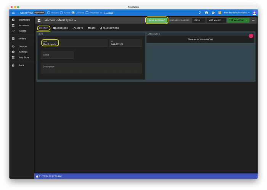Viewport: 267px width, 190px height.
Task: Click the sync refresh icon in the header
Action: coord(199,13)
